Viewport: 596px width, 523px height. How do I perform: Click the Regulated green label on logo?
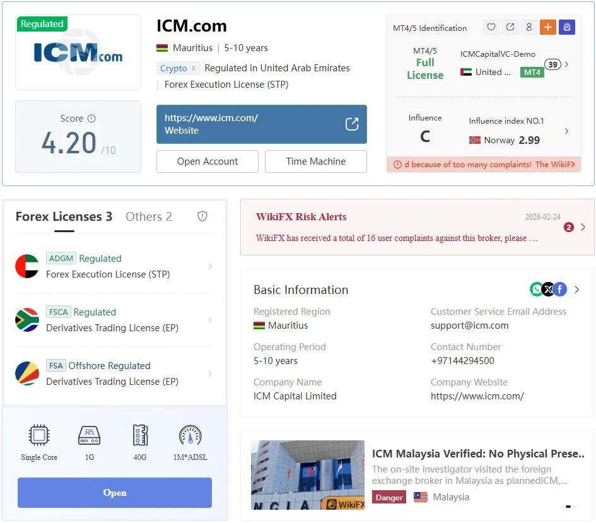[42, 24]
